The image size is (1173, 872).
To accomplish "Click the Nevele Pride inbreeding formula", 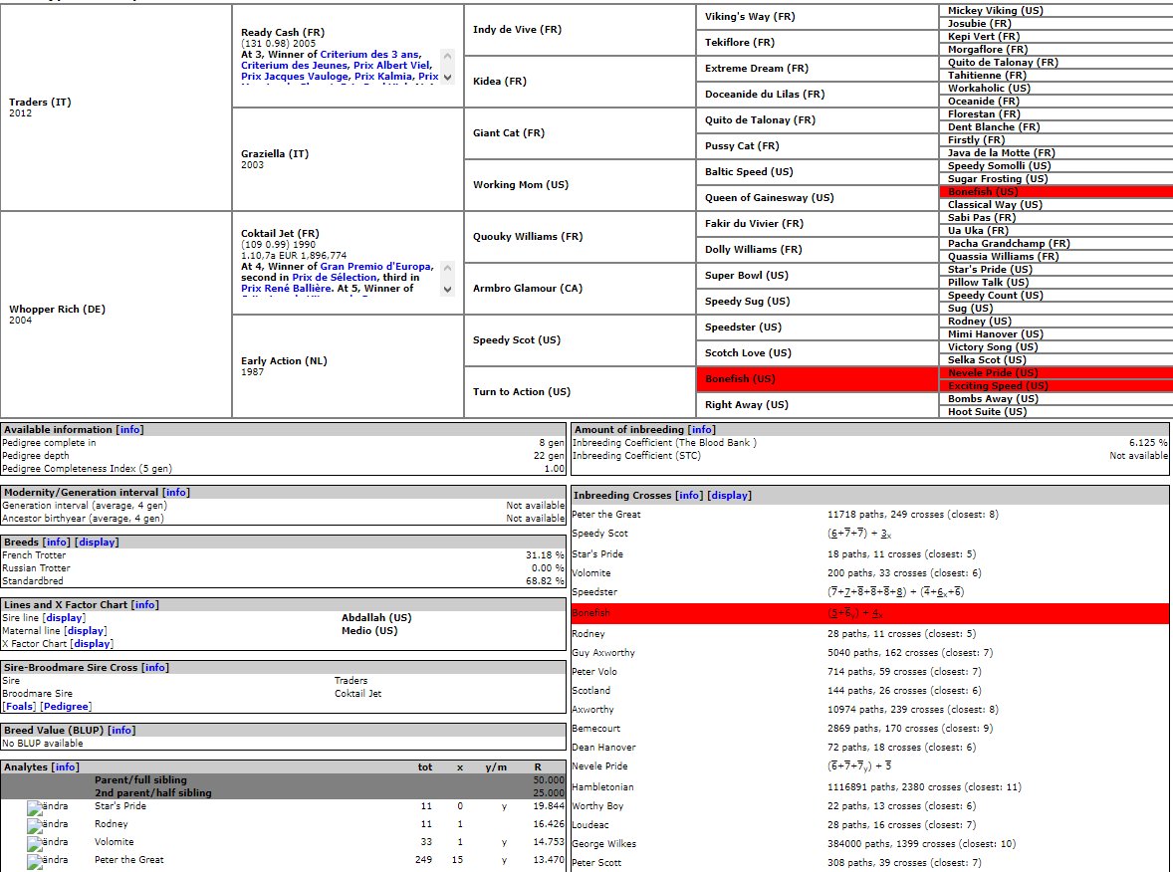I will click(858, 766).
